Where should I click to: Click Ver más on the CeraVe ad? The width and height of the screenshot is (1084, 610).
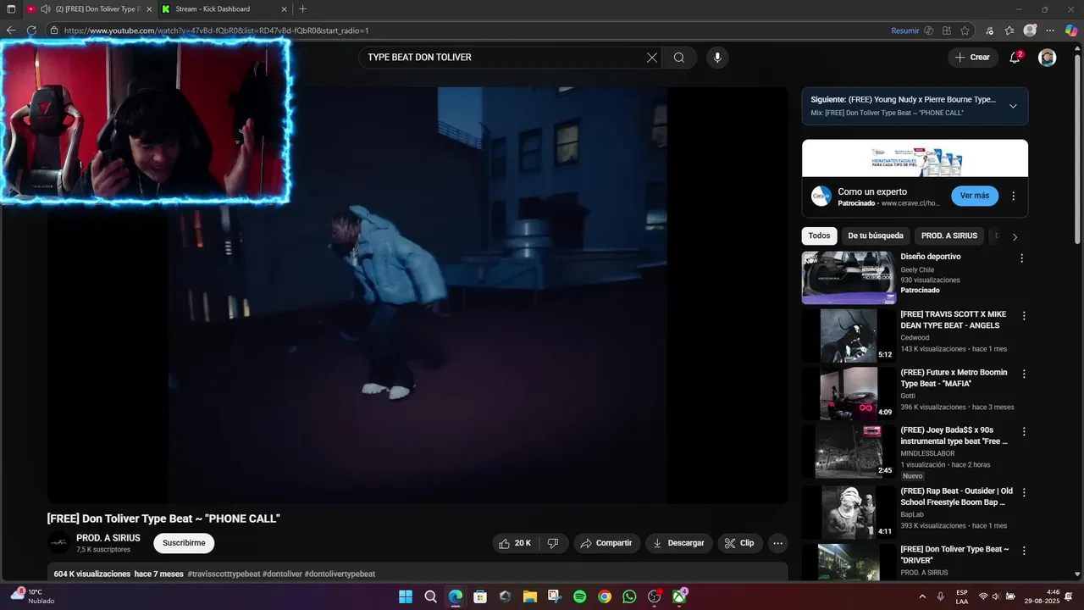[x=975, y=196]
